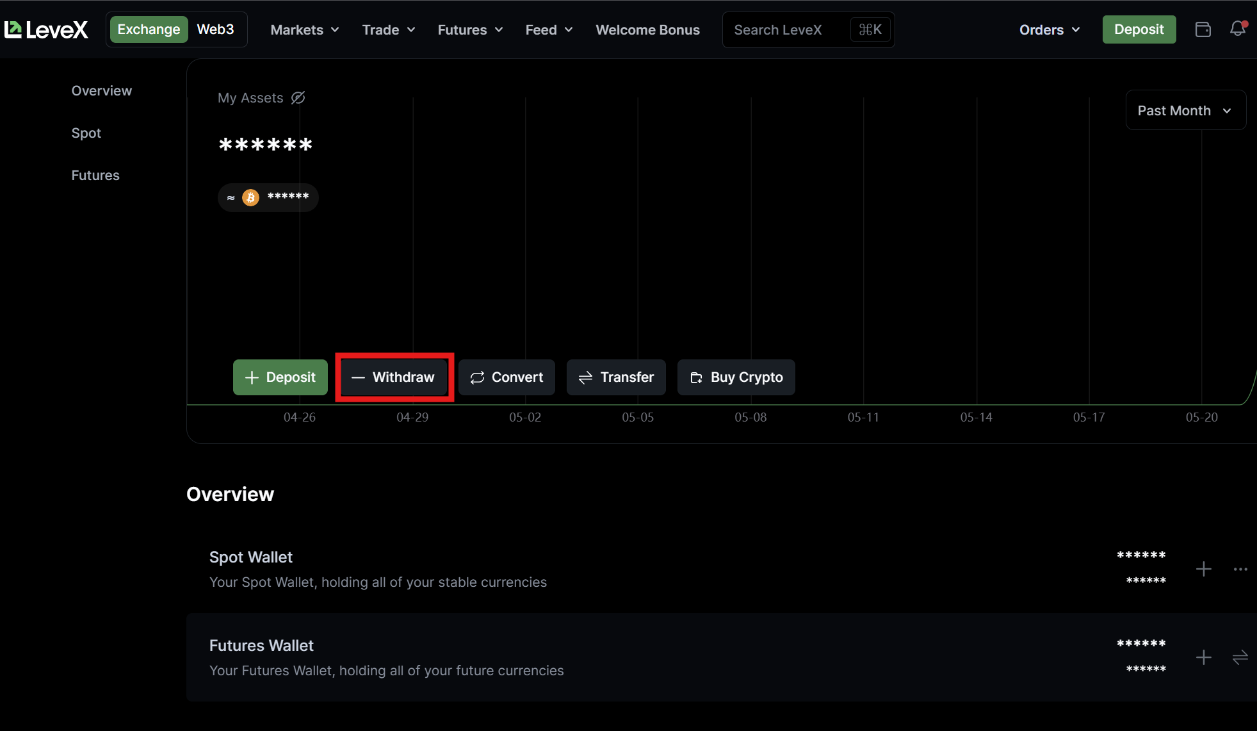Expand the Feed menu
The height and width of the screenshot is (731, 1257).
(549, 30)
